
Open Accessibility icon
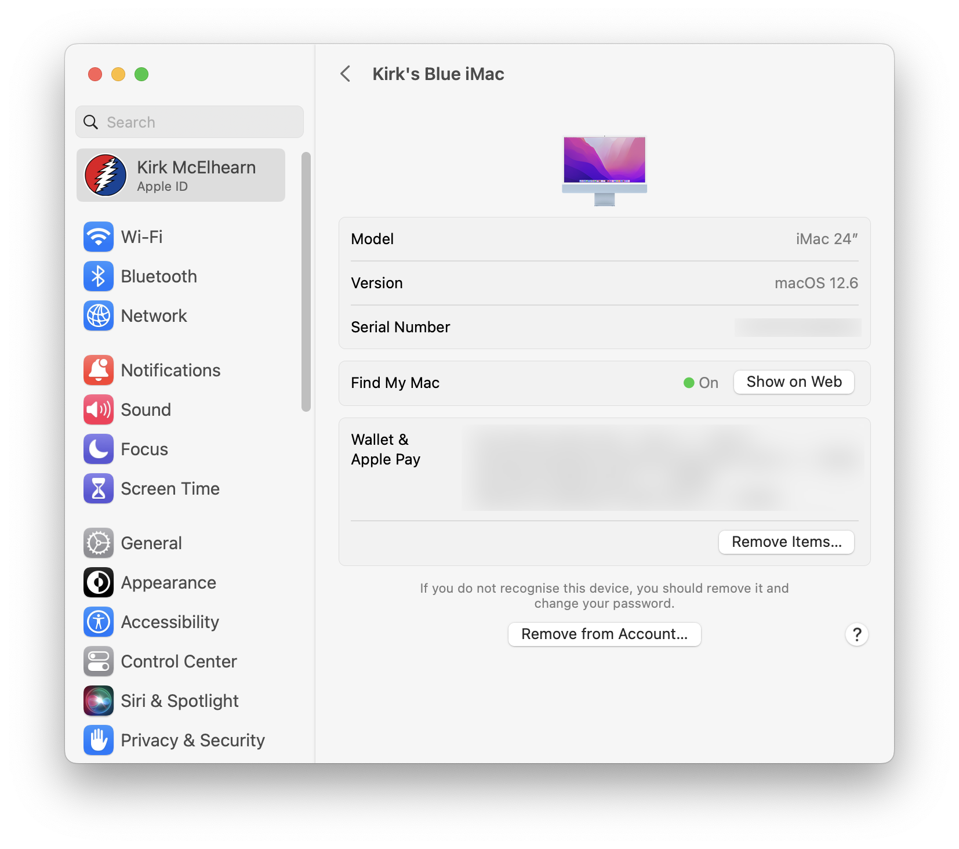pyautogui.click(x=99, y=622)
